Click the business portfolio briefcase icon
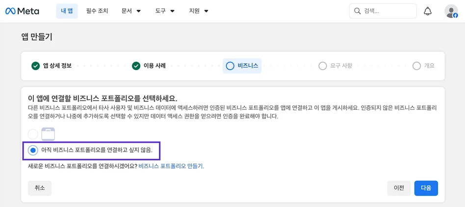 (x=49, y=134)
